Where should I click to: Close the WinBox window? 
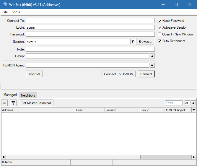pyautogui.click(x=190, y=4)
